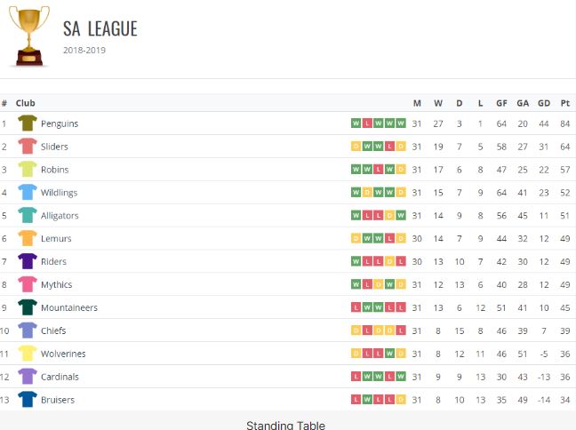Screen dimensions: 576x430
Task: Click the Penguins olive jersey icon
Action: click(28, 123)
